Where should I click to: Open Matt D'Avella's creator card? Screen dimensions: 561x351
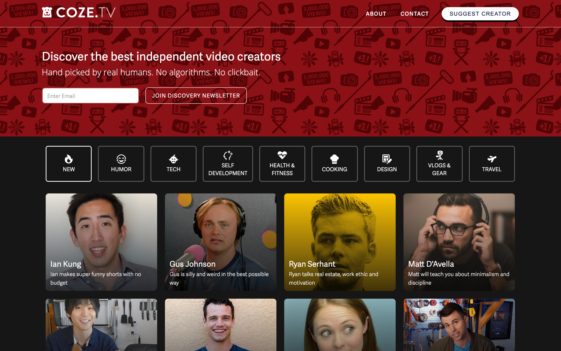(x=459, y=242)
